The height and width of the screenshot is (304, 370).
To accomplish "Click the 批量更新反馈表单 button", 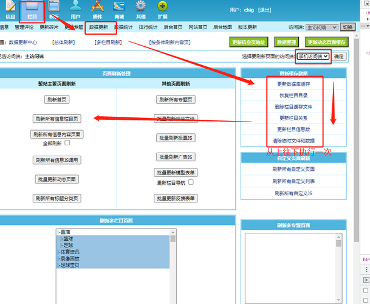I will (x=176, y=198).
